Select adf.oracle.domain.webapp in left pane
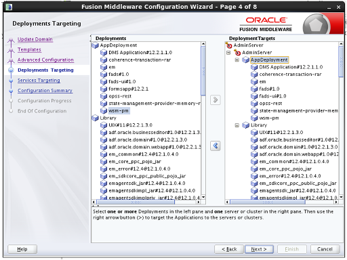347x260 pixels. (155, 147)
